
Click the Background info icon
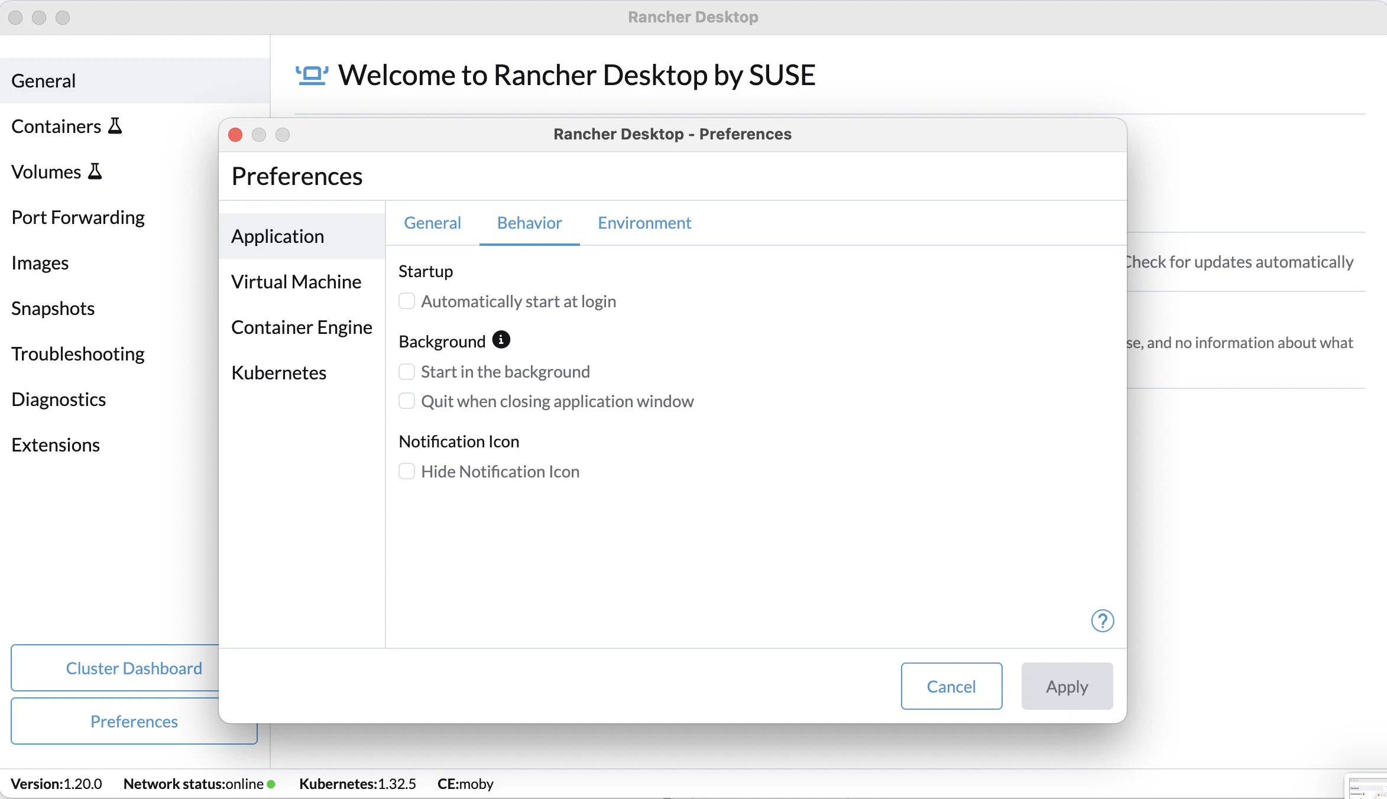(501, 340)
